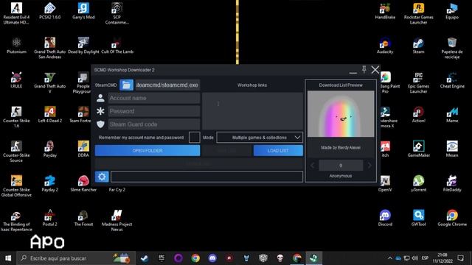
Task: Open Steam from the taskbar
Action: tap(145, 258)
